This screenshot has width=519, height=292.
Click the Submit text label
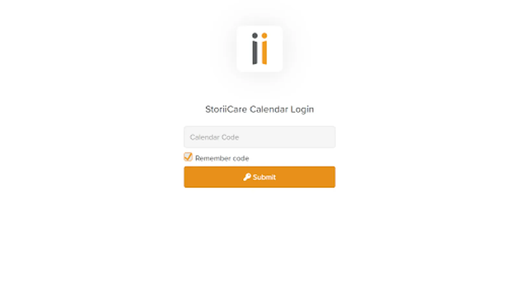[x=264, y=177]
